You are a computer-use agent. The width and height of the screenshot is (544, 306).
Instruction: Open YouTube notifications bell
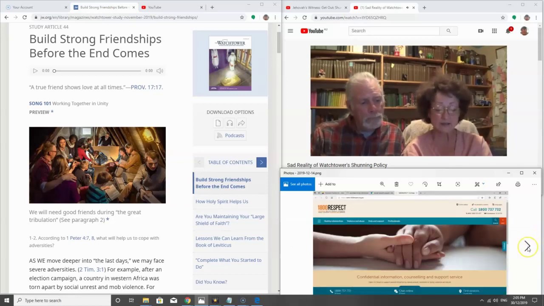508,31
